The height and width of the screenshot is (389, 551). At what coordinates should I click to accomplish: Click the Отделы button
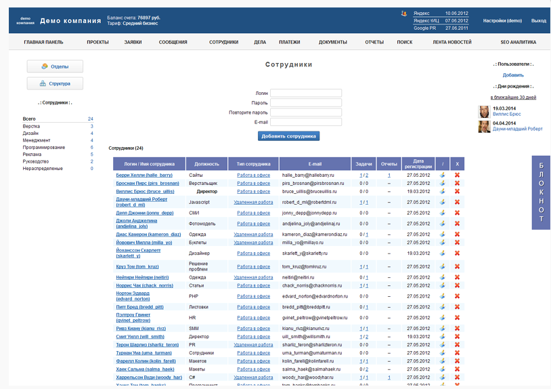tap(56, 66)
